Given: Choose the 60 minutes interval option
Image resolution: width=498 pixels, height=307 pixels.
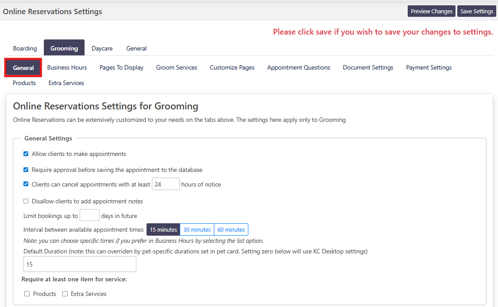Looking at the screenshot, I should point(231,229).
